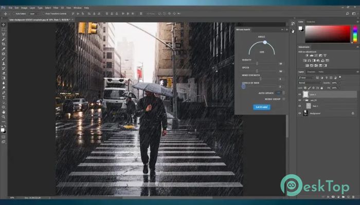360x205 pixels.
Task: Switch to the Paths tab
Action: tap(321, 72)
